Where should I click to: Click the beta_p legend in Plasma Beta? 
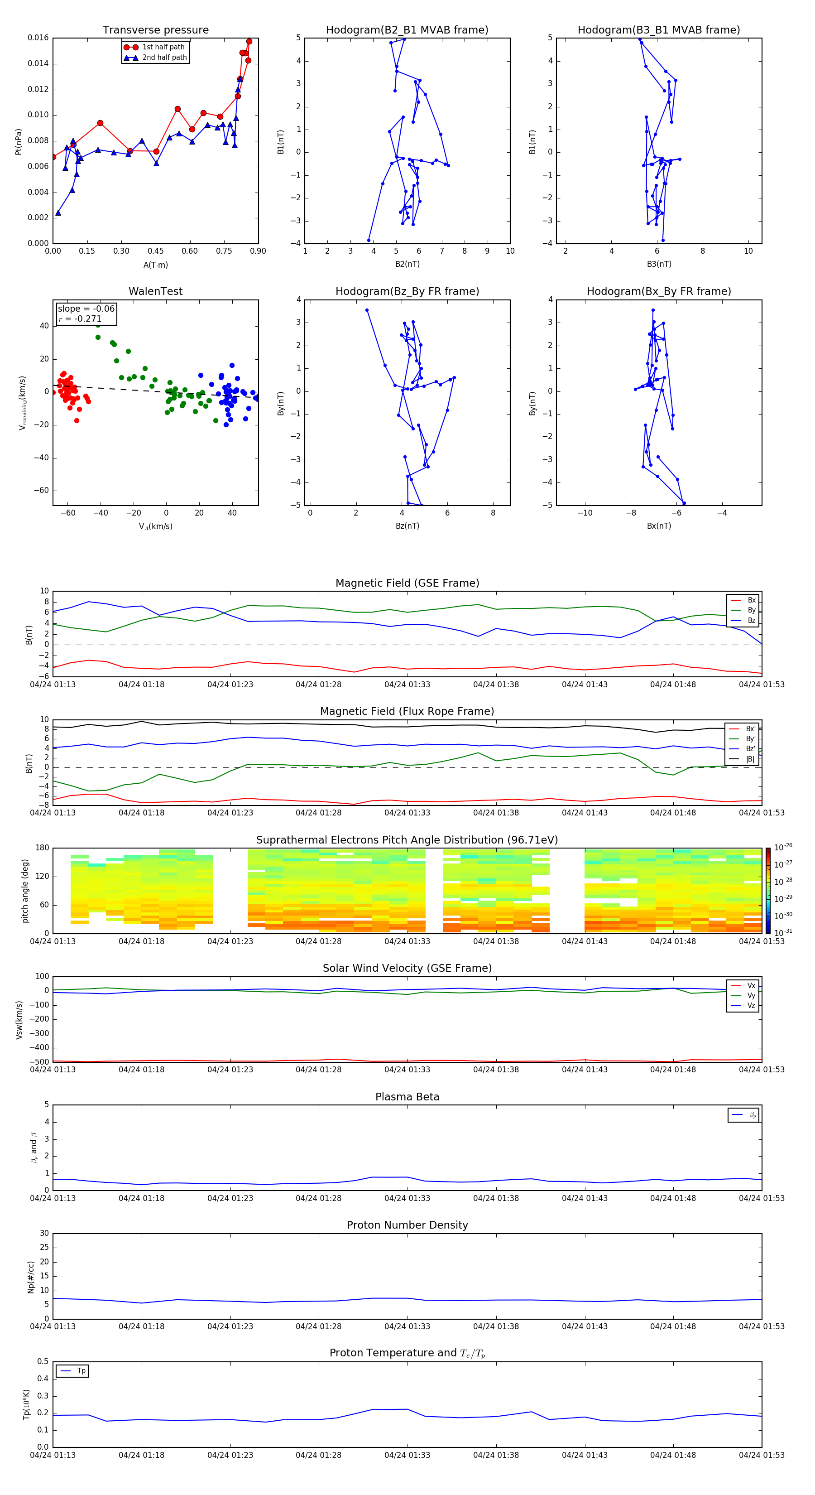pos(743,1115)
